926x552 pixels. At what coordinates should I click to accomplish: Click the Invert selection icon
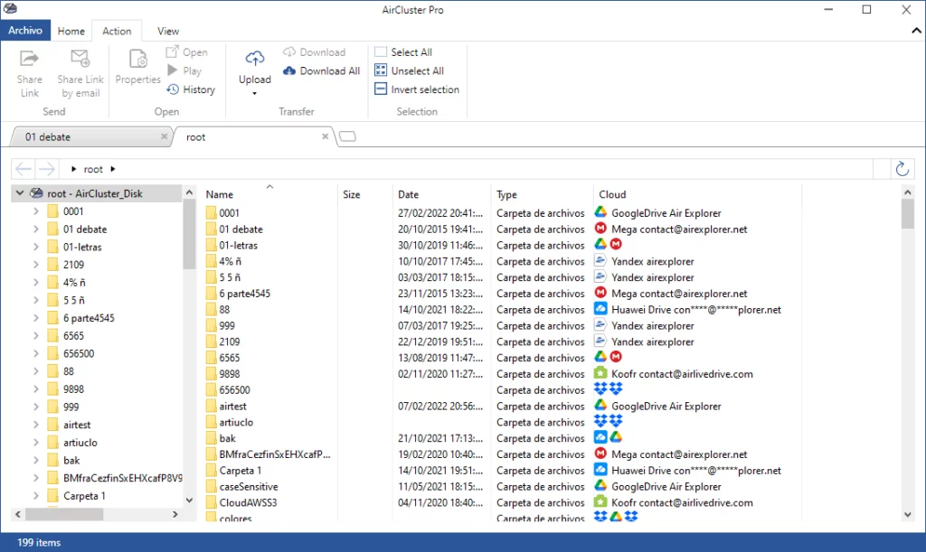click(381, 89)
